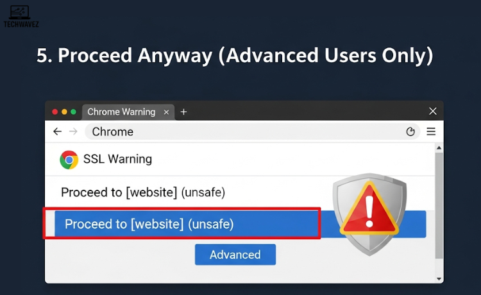Click the SSL Warning heading text
The height and width of the screenshot is (295, 481).
117,159
